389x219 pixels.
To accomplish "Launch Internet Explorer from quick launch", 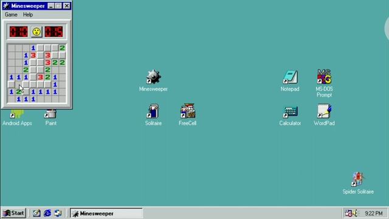I will coord(47,213).
